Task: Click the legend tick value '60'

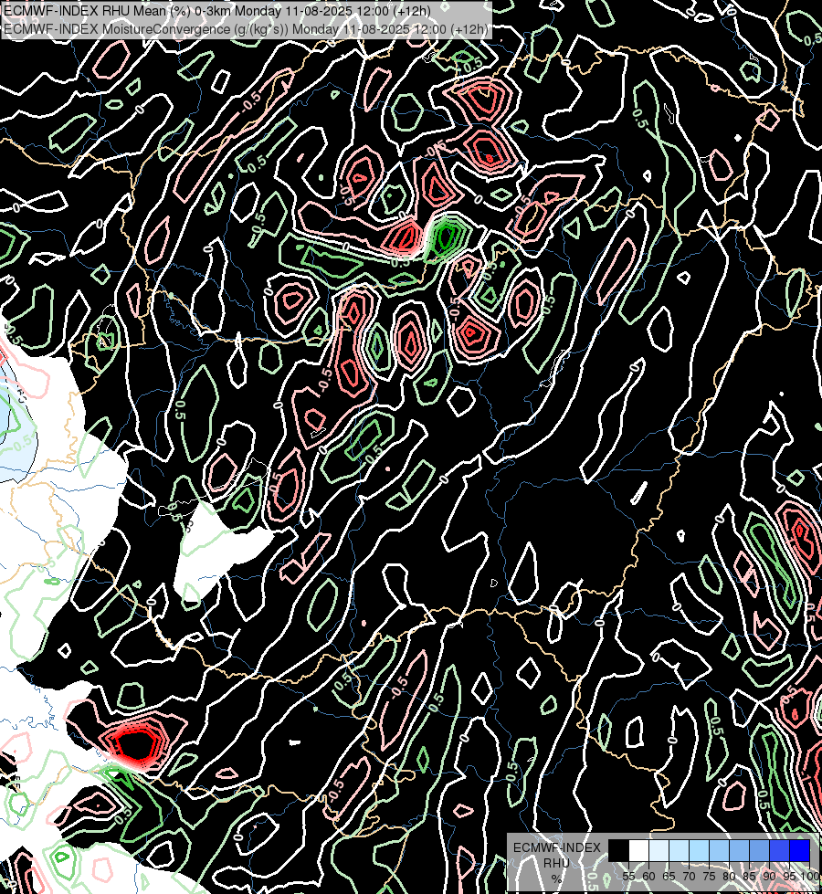Action: [648, 877]
